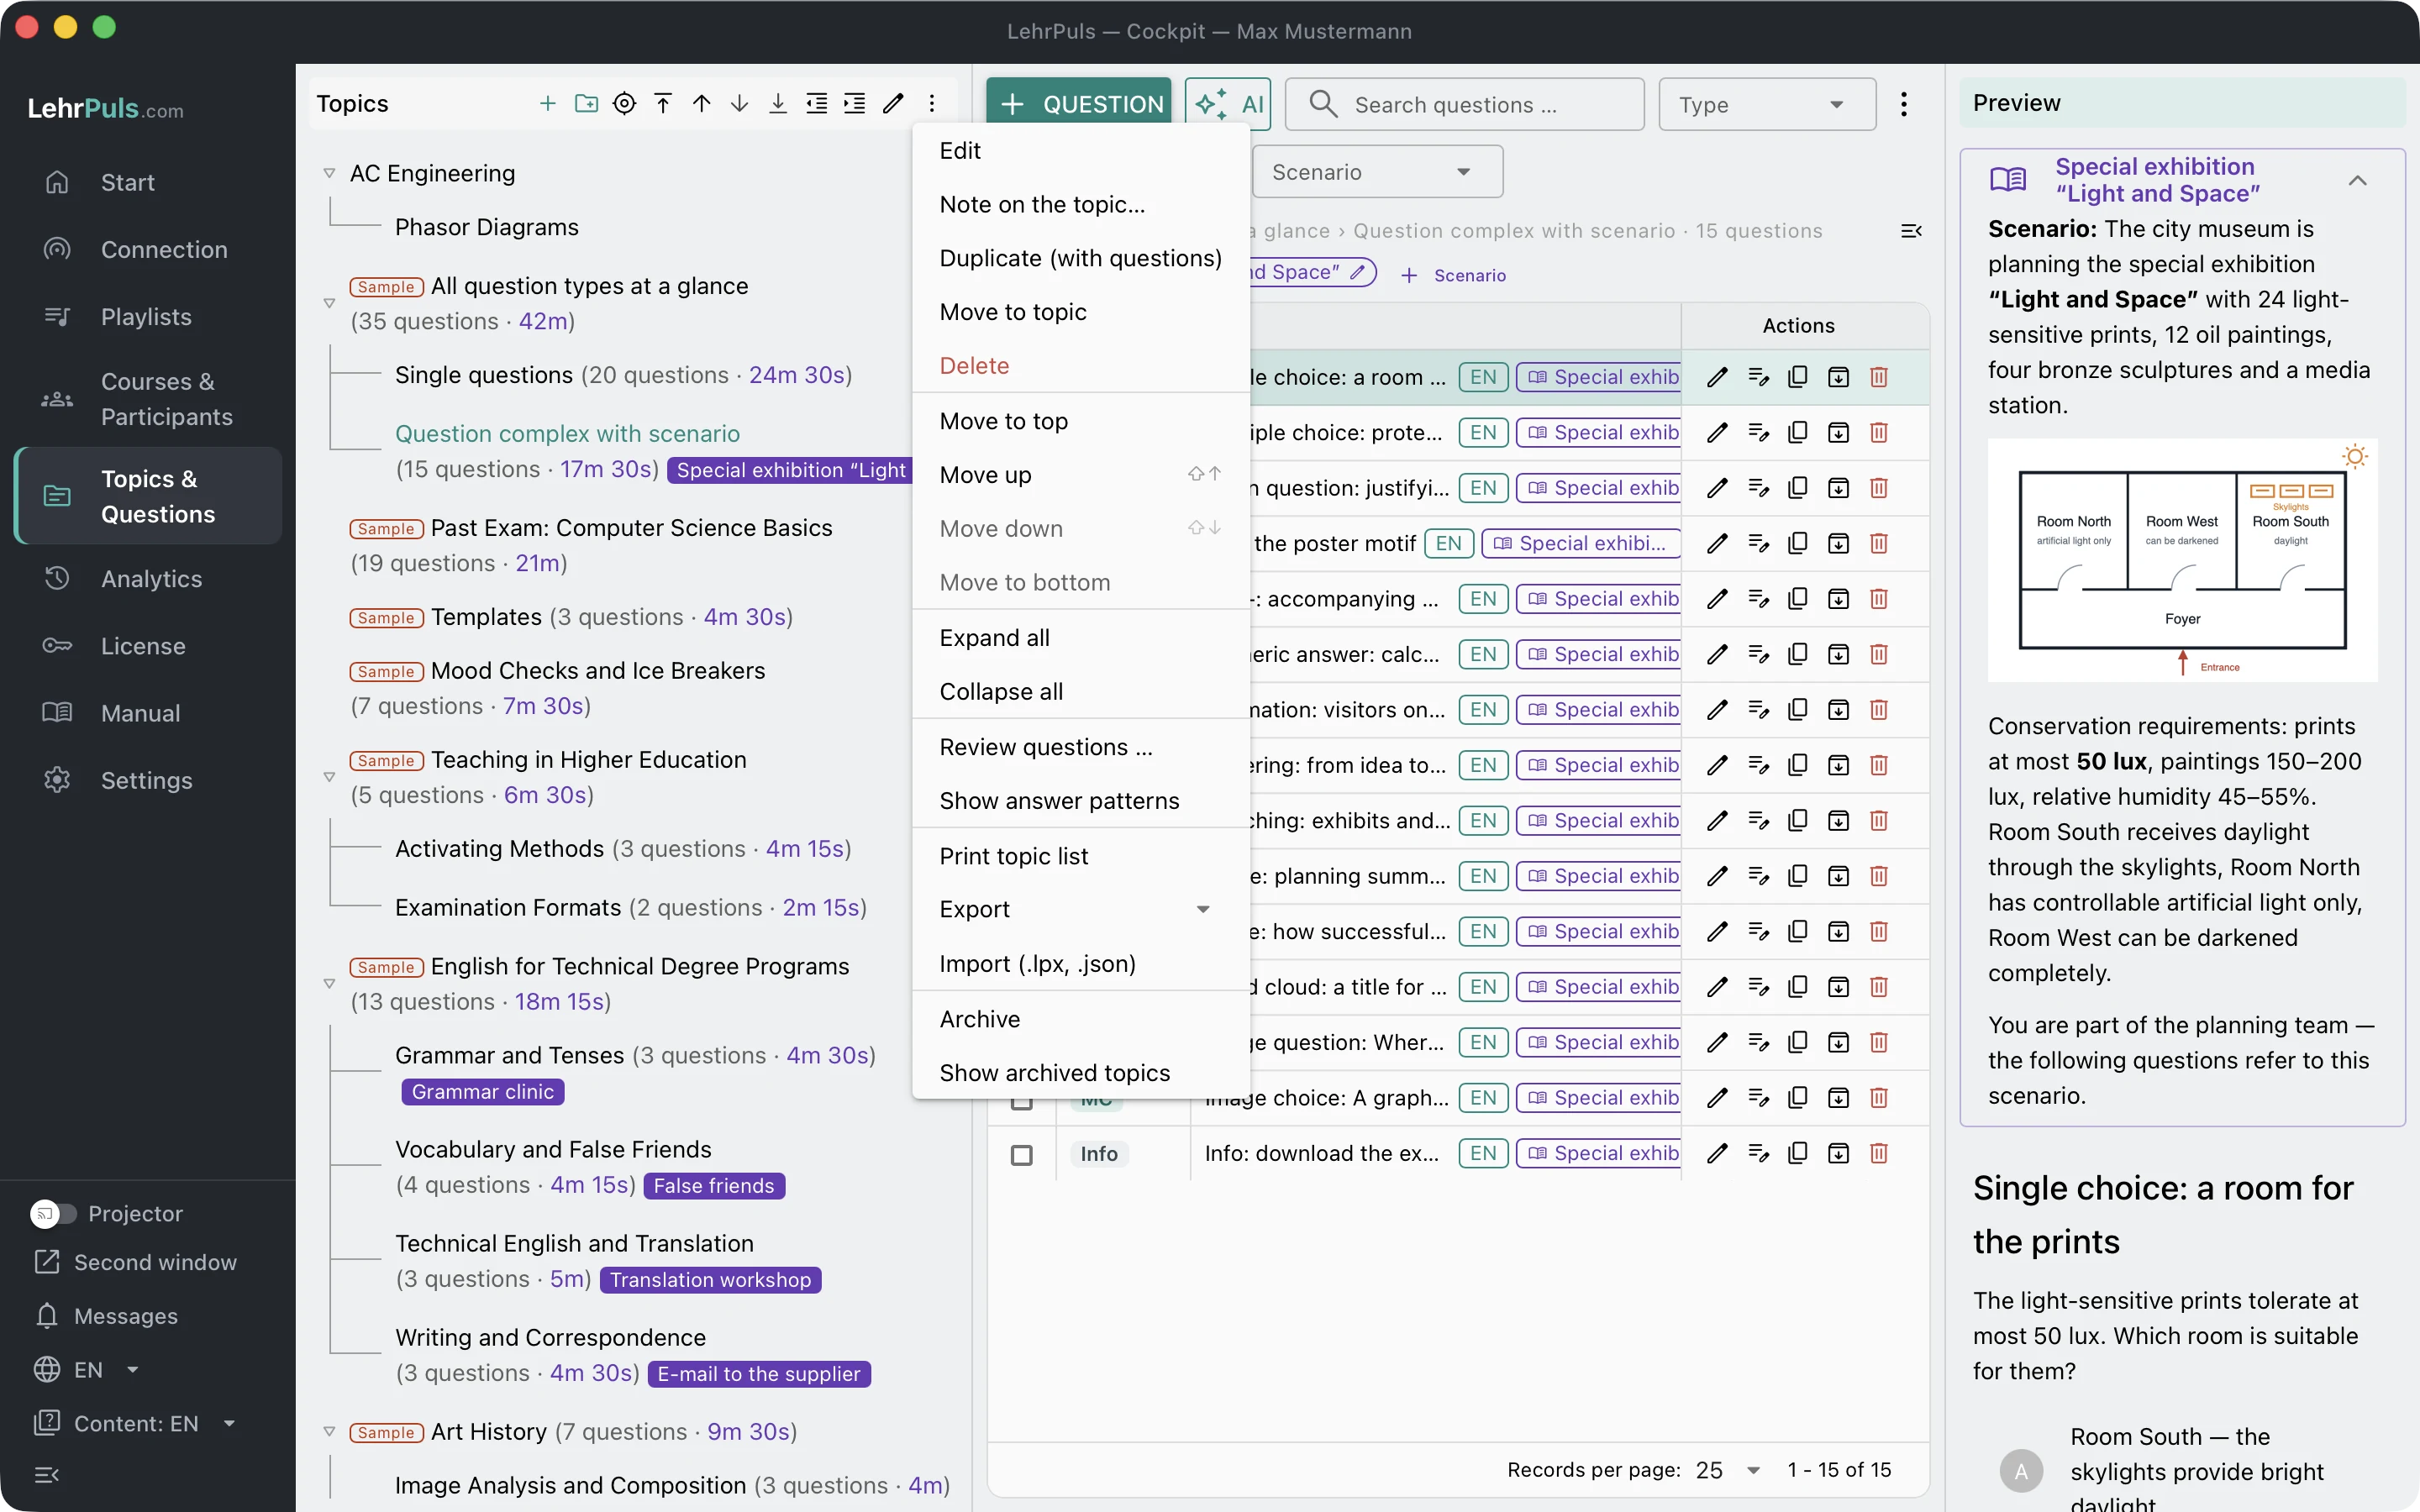Click the pencil edit icon in Topics toolbar

point(893,103)
